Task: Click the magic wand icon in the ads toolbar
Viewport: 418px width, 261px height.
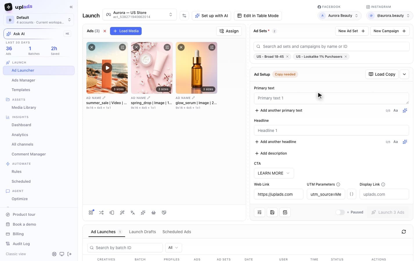Action: tap(122, 213)
